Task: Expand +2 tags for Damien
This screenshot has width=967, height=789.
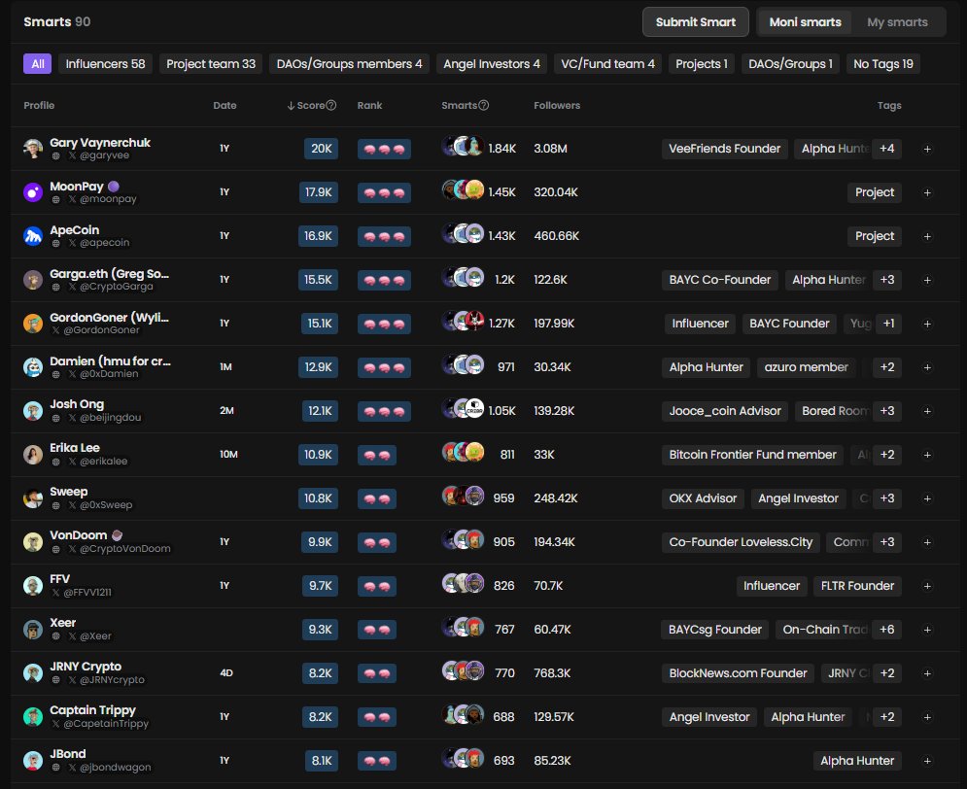Action: tap(887, 367)
